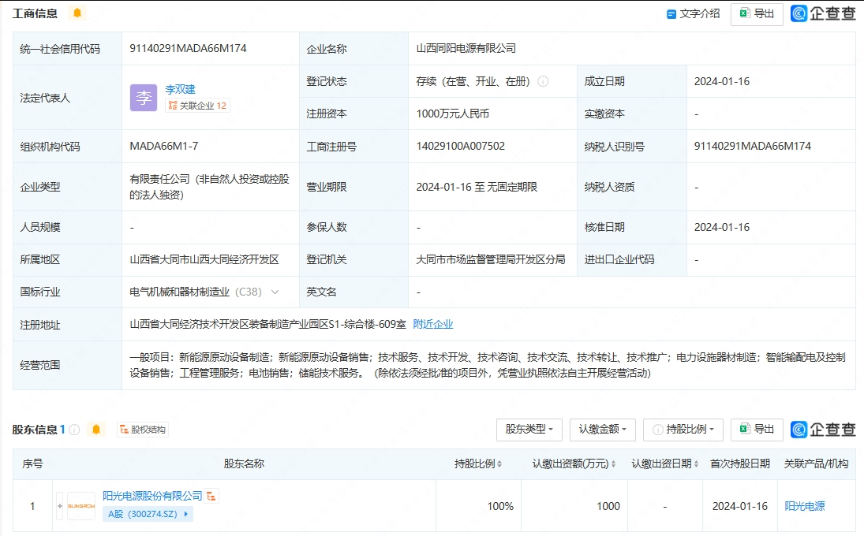This screenshot has height=536, width=864.
Task: Sort by 认缴出资日期 column header
Action: click(x=664, y=464)
